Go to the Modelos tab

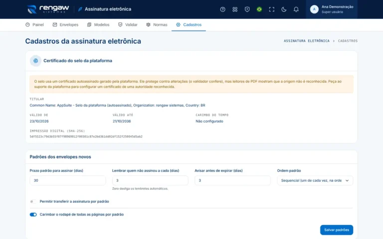(x=98, y=24)
